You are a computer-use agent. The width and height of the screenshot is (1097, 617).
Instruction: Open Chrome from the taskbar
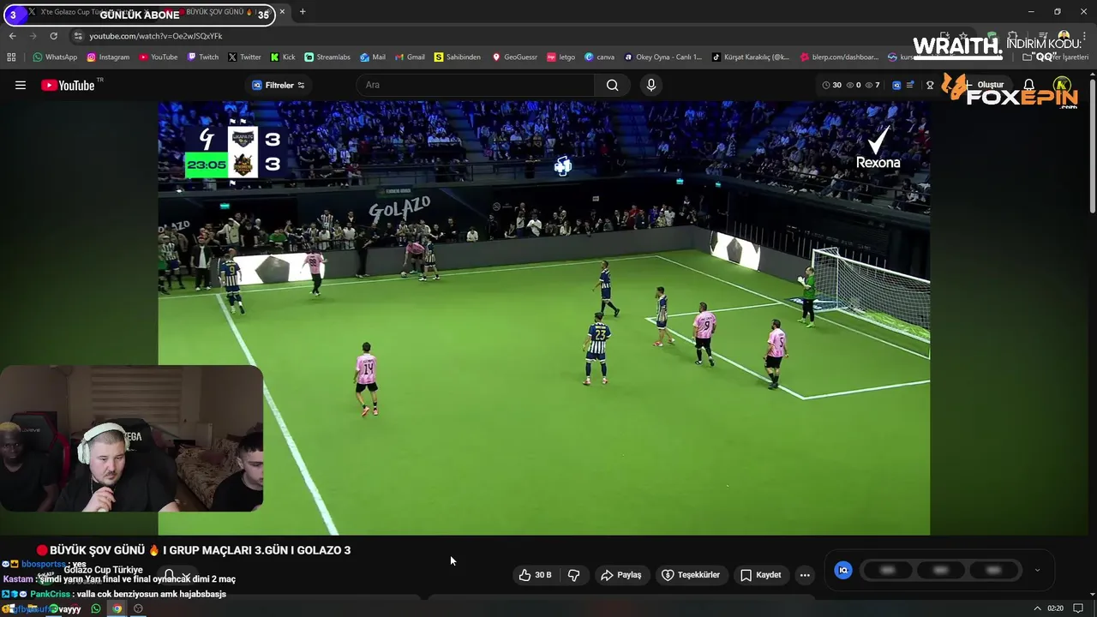click(117, 608)
